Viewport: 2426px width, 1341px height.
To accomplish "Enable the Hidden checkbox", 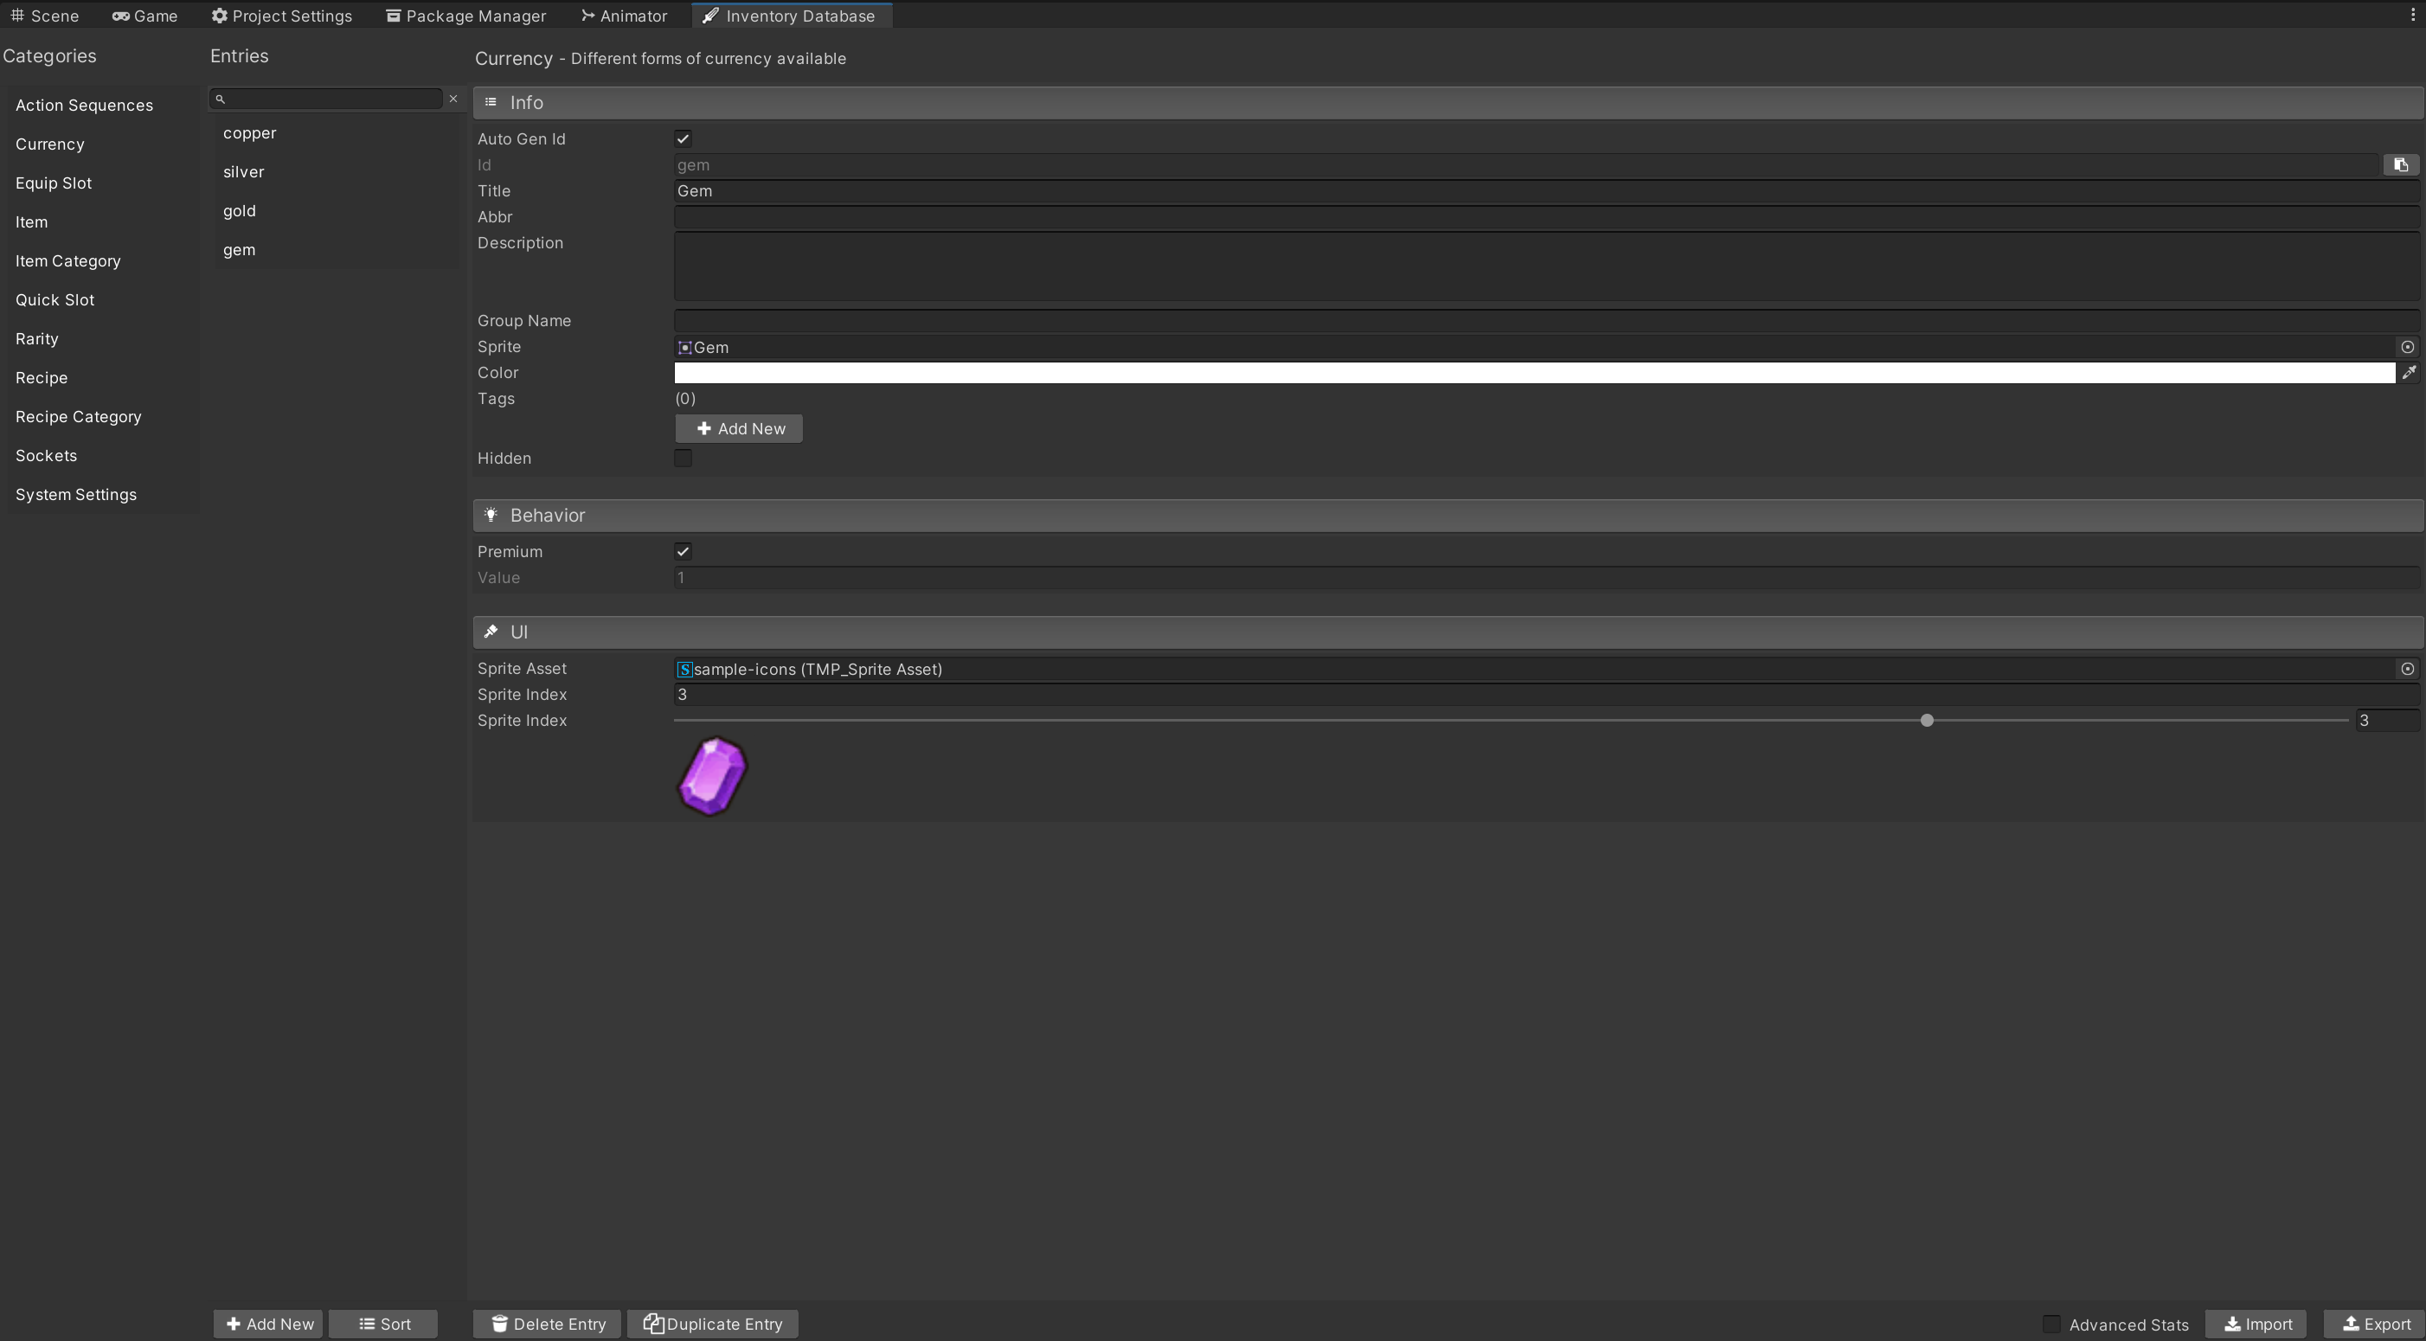I will [x=683, y=459].
